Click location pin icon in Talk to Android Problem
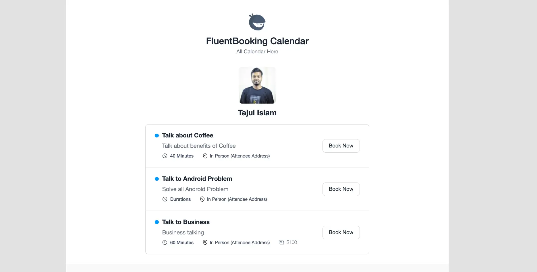Screen dimensions: 537x272 [202, 199]
